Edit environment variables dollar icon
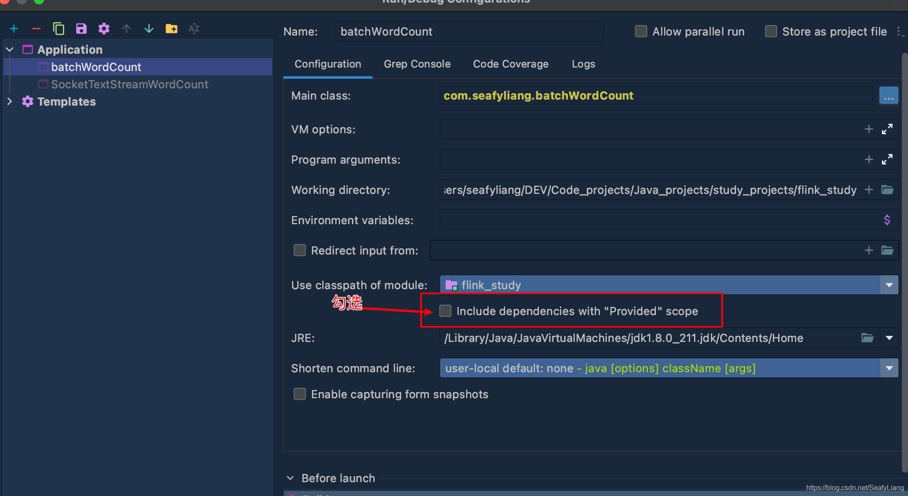This screenshot has width=908, height=496. click(887, 220)
